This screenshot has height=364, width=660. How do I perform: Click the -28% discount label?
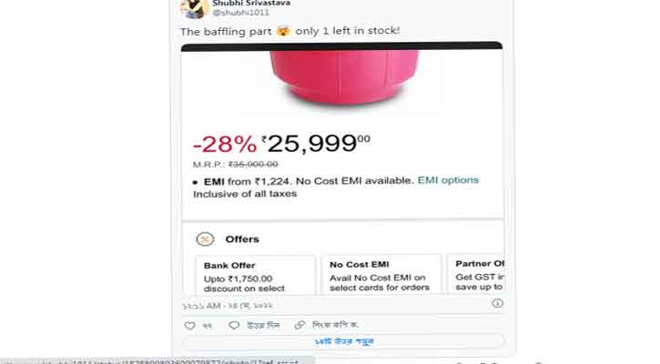click(223, 145)
